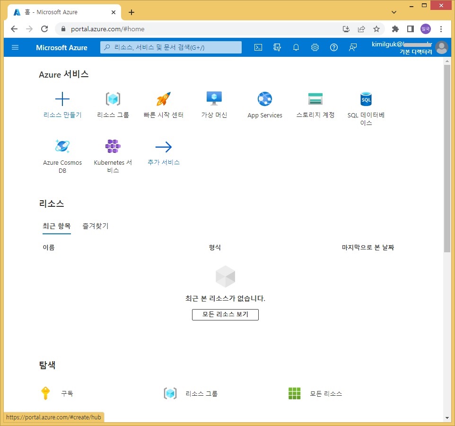This screenshot has width=455, height=426.
Task: Open portal settings gear
Action: 315,47
